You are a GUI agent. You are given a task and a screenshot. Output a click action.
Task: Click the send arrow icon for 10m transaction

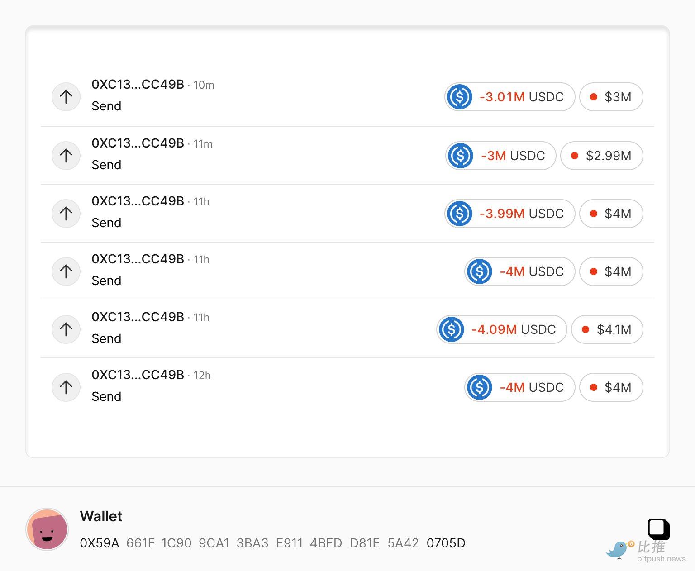point(66,97)
